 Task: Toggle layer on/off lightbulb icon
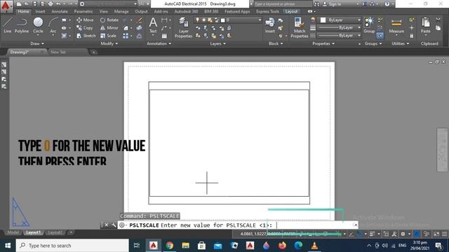click(x=197, y=20)
